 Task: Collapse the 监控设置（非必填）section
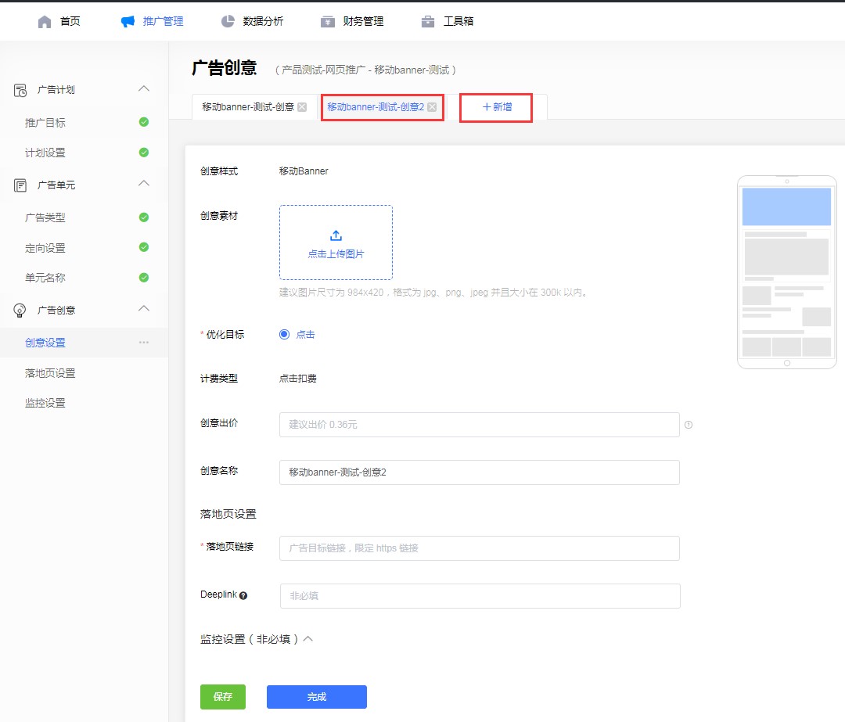pyautogui.click(x=307, y=639)
